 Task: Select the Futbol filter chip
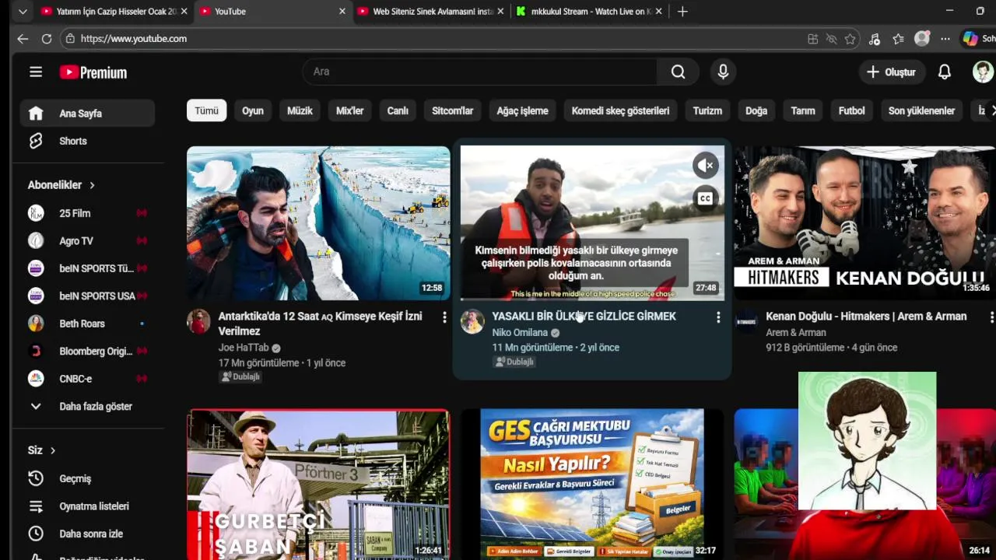[x=851, y=110]
